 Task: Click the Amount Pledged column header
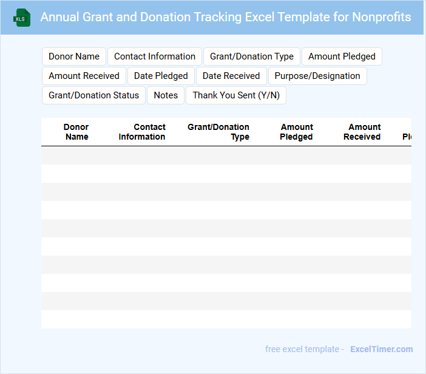coord(296,132)
